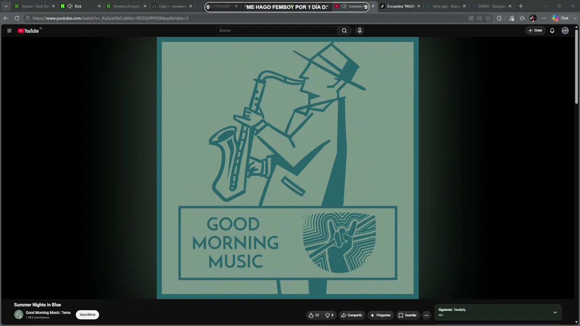Image resolution: width=580 pixels, height=326 pixels.
Task: View site information lock icon
Action: (28, 18)
